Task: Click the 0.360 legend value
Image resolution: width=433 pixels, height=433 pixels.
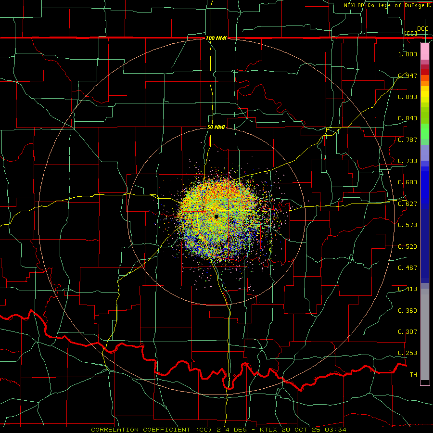Action: (x=408, y=311)
